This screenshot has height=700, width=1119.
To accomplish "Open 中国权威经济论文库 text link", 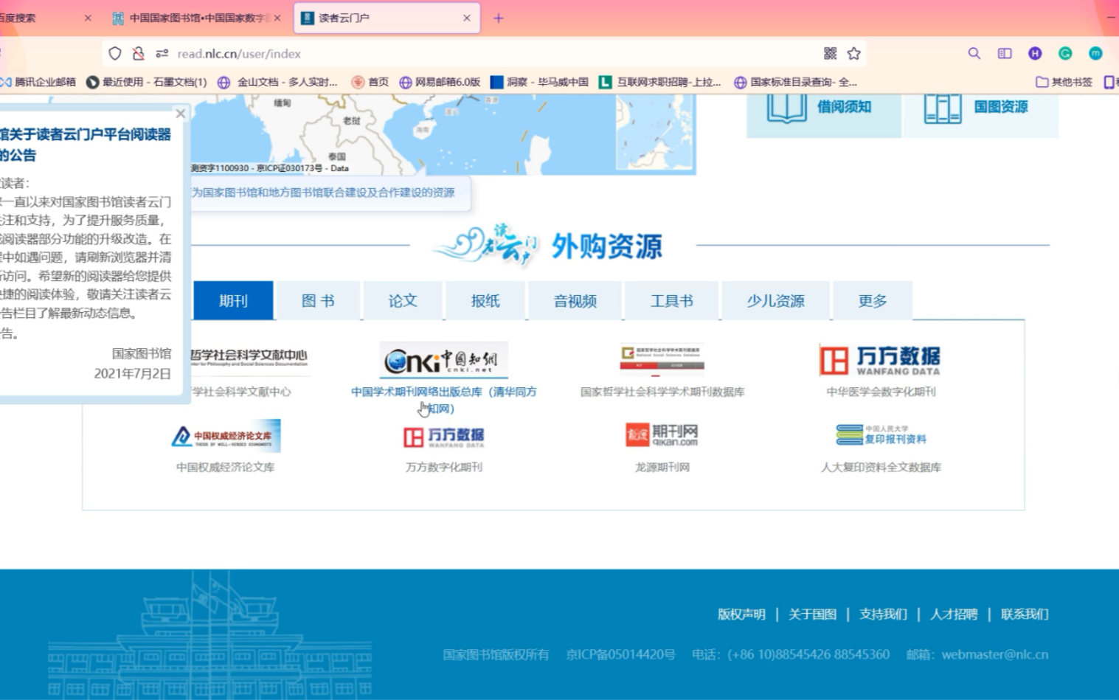I will [x=225, y=467].
